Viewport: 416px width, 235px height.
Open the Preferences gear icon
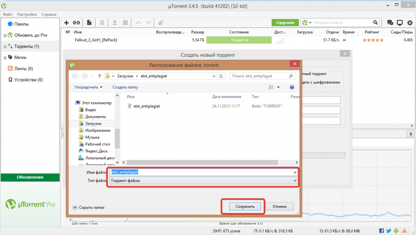(410, 23)
